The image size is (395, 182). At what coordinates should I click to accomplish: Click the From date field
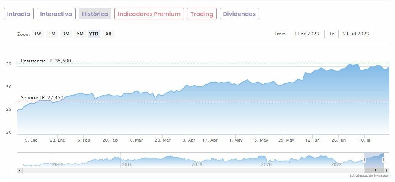306,34
